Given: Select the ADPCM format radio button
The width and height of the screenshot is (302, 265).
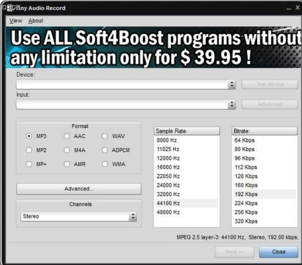Looking at the screenshot, I should (104, 150).
